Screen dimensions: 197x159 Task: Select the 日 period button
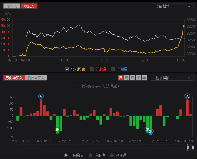tap(121, 78)
